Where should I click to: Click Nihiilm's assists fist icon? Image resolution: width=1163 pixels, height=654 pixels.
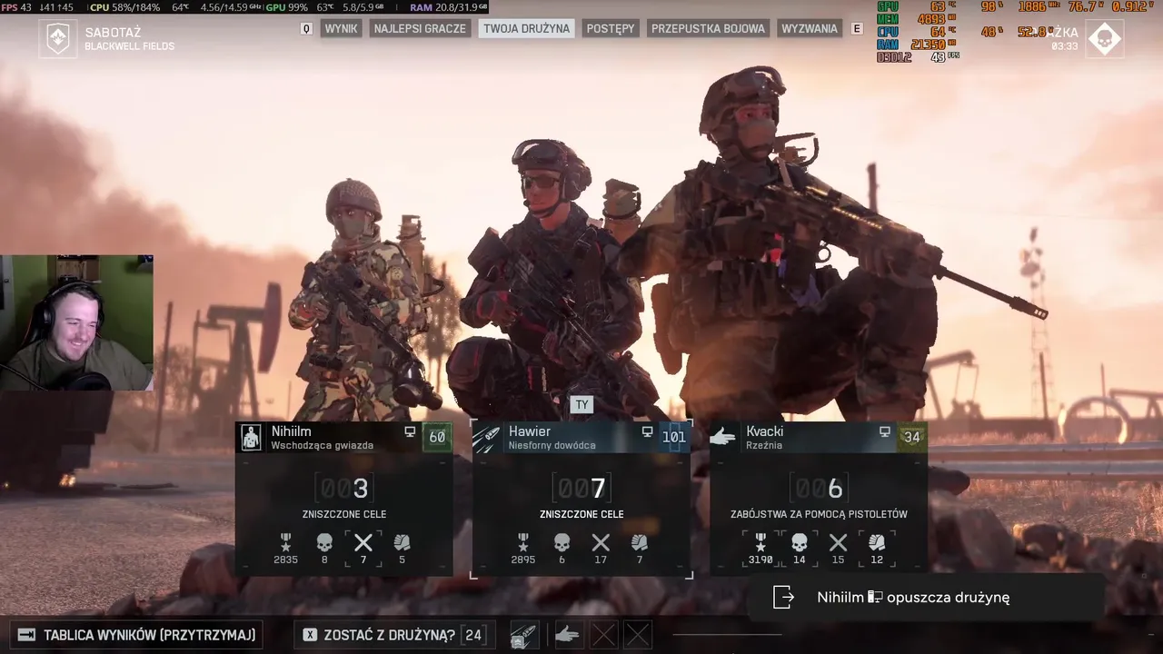tap(403, 543)
